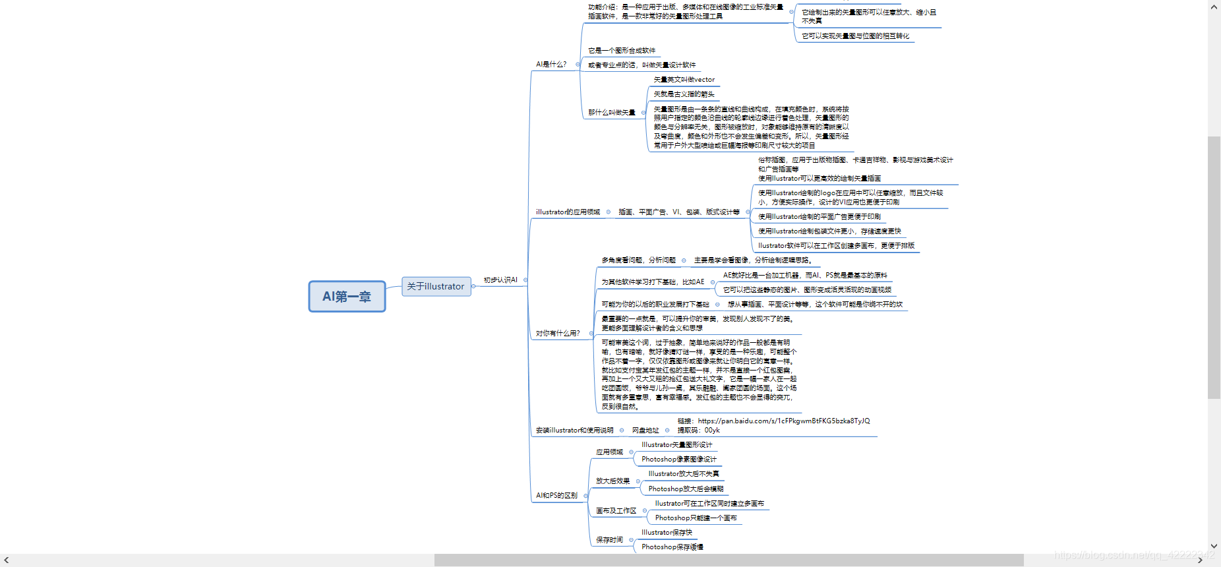Collapse the illustrator的应用领域 branch circle
1221x567 pixels.
(x=609, y=212)
